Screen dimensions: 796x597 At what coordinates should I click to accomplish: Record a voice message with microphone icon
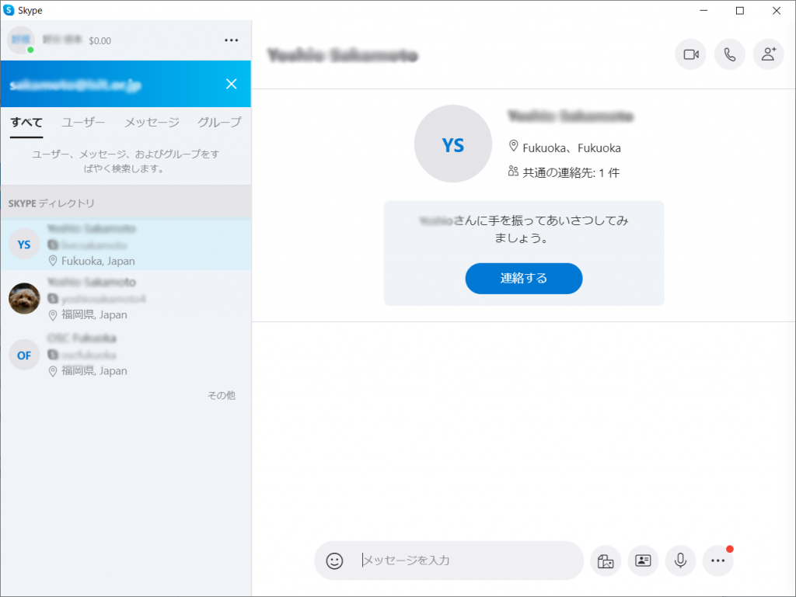click(680, 561)
